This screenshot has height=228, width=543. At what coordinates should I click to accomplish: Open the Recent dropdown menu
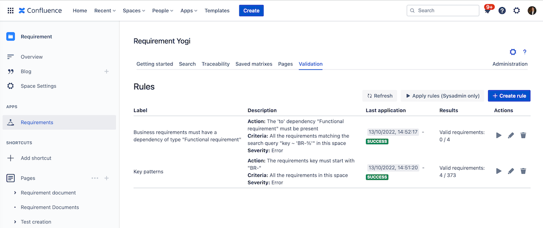(105, 10)
